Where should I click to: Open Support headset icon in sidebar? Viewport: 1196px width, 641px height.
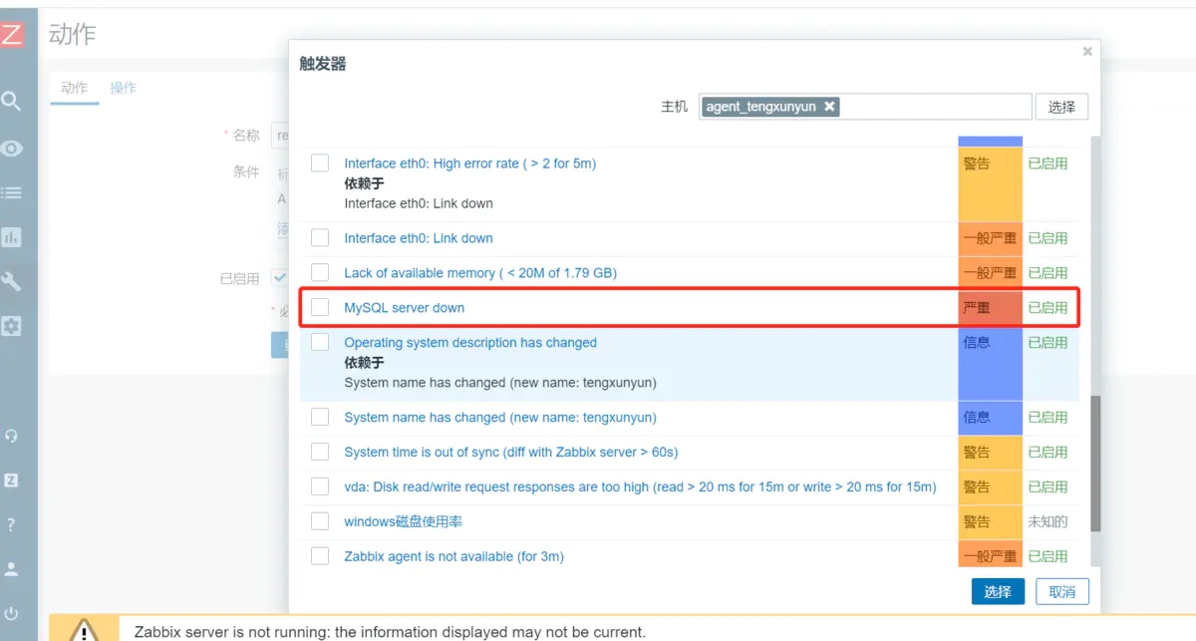[11, 436]
